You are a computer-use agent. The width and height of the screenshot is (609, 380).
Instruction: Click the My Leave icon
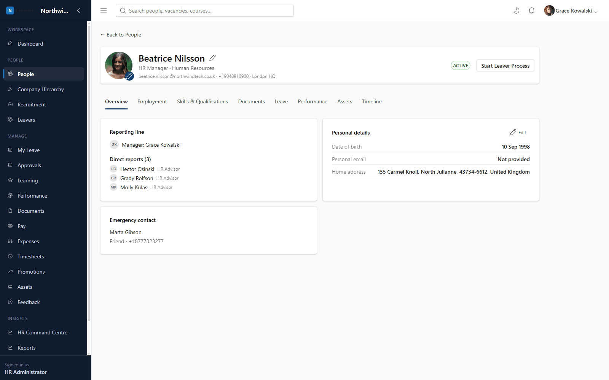10,150
